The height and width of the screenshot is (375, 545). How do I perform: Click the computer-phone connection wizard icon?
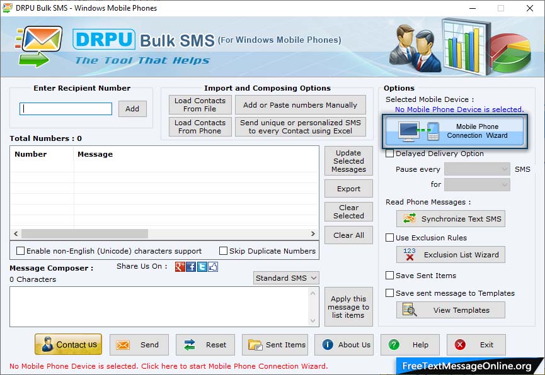[419, 132]
